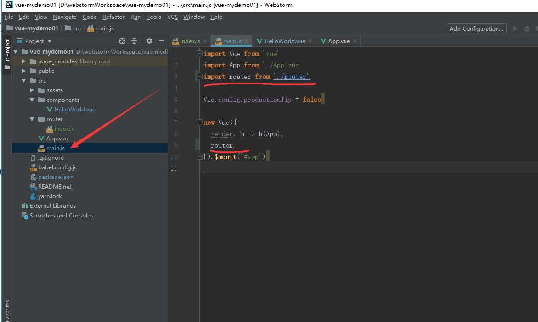The width and height of the screenshot is (538, 322).
Task: Click 'false' value on line 5
Action: point(311,100)
